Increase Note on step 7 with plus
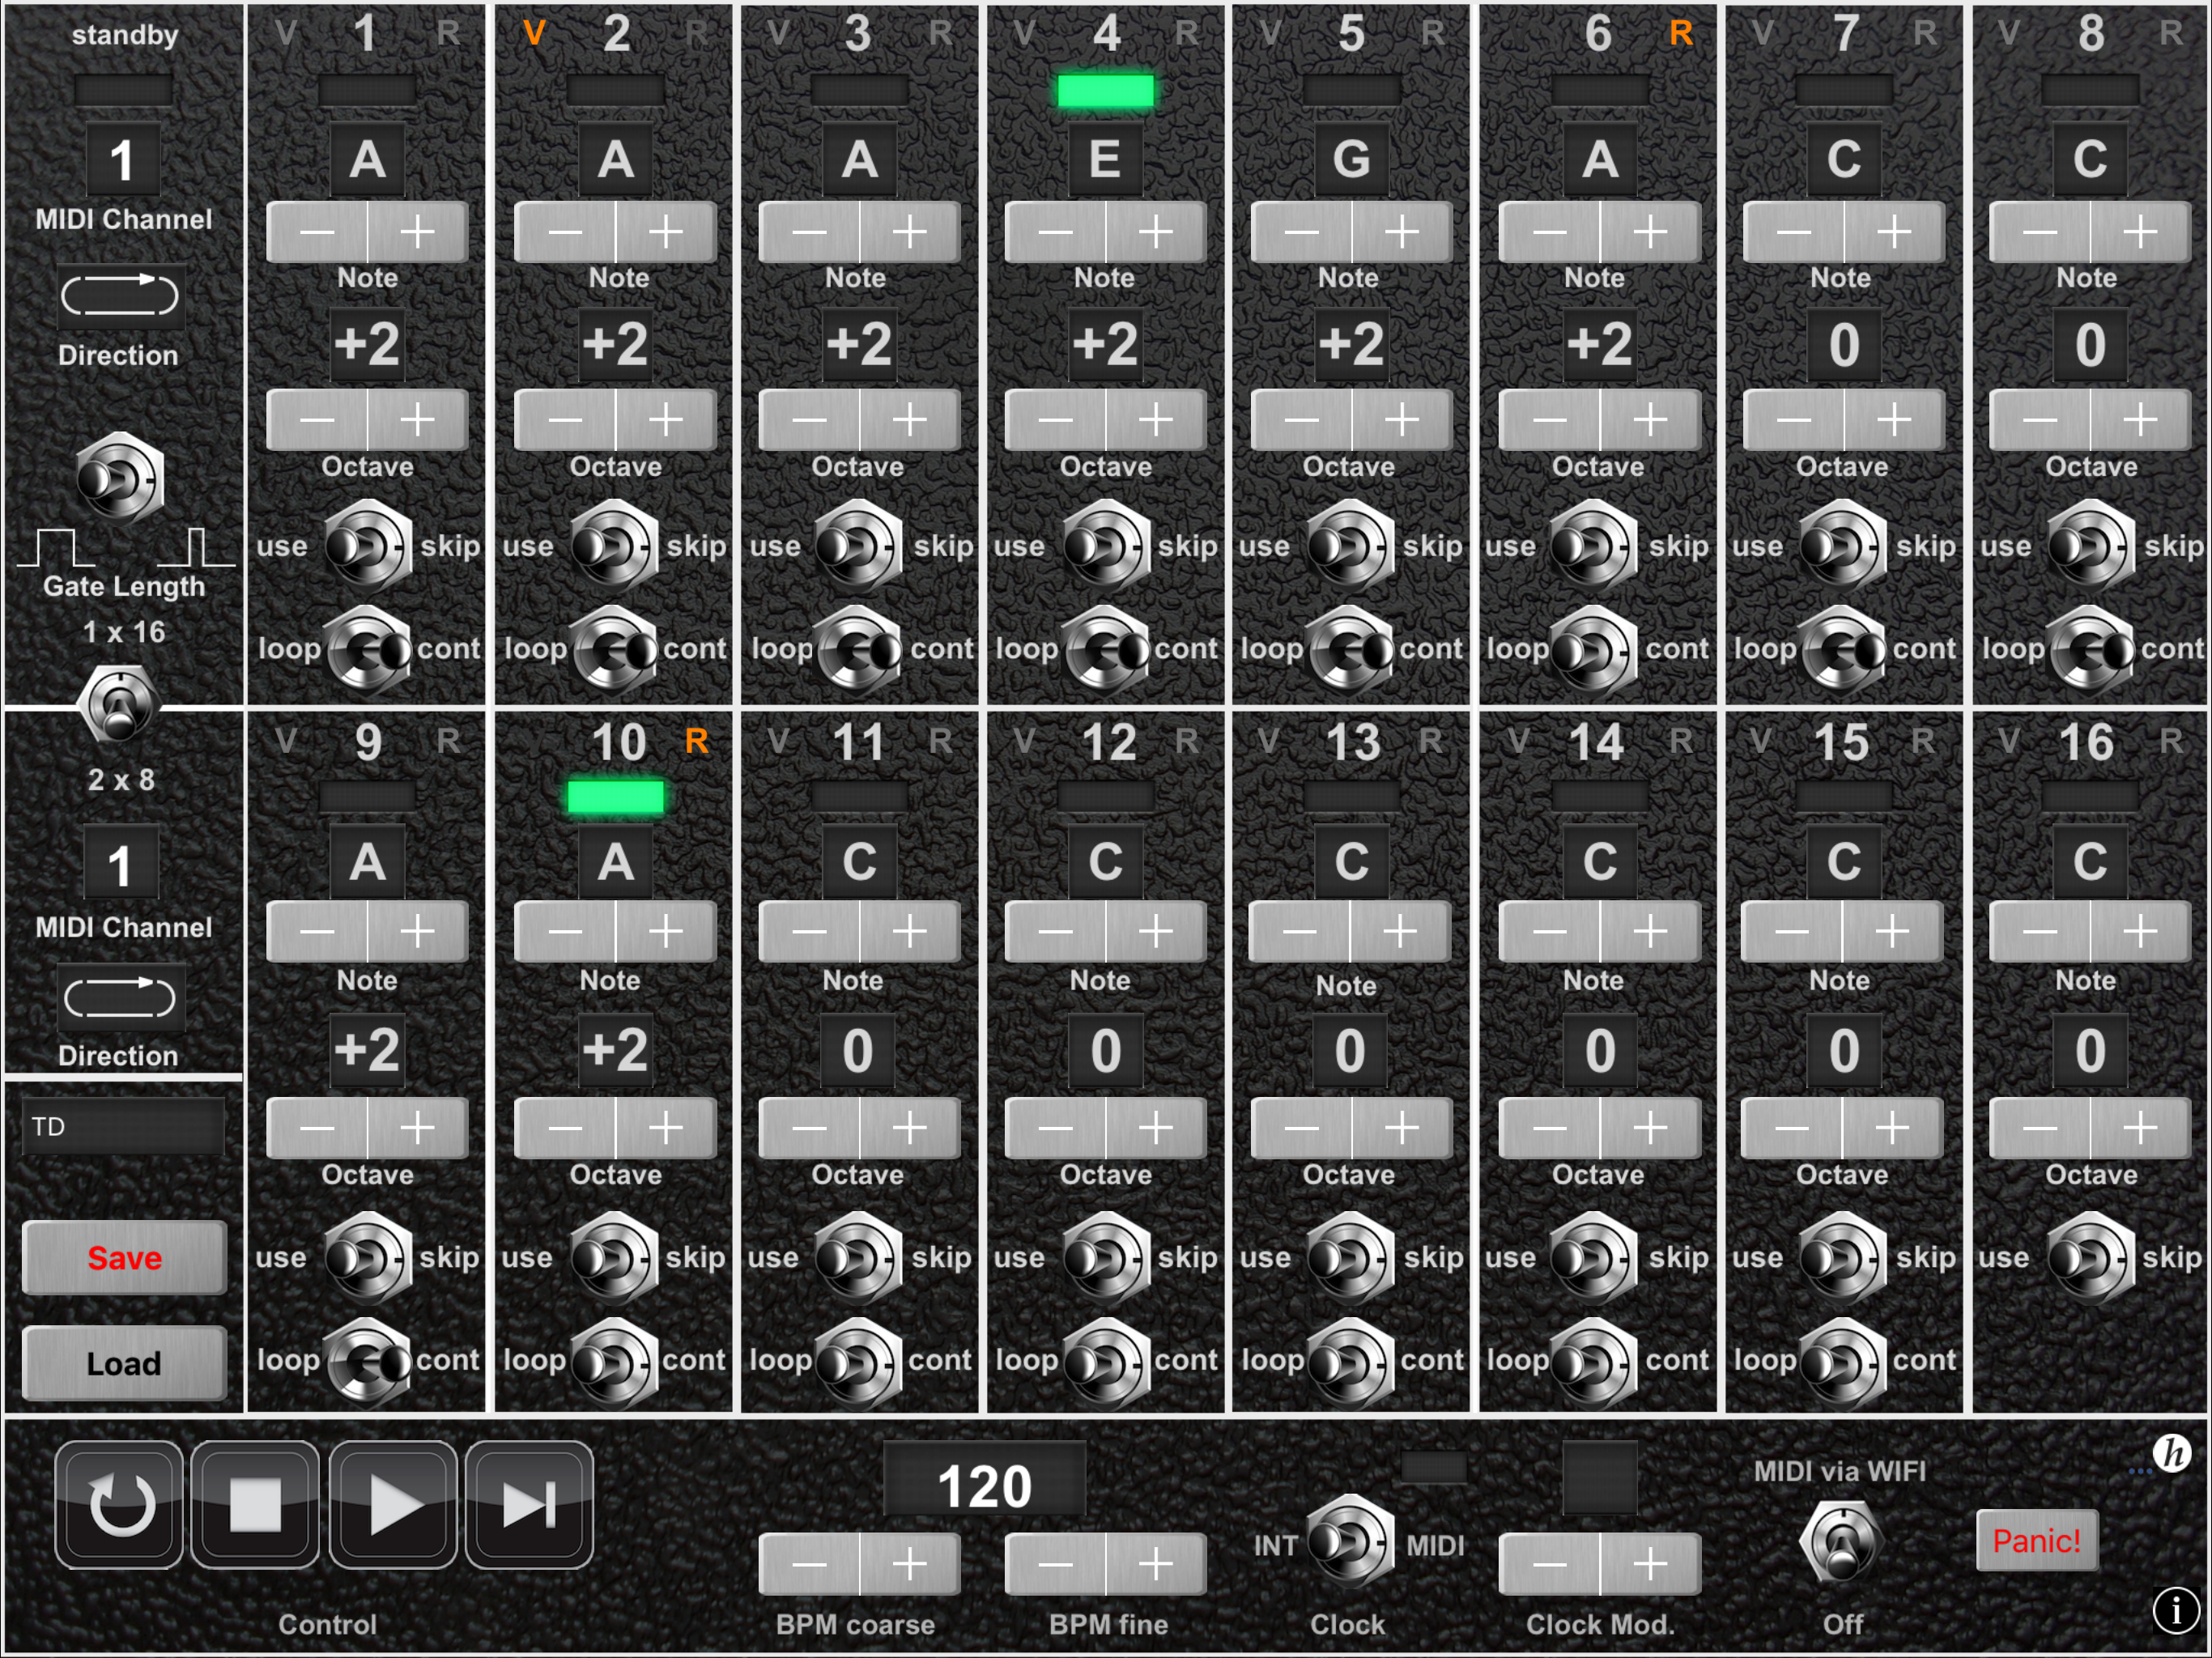Viewport: 2212px width, 1658px height. (x=1894, y=232)
